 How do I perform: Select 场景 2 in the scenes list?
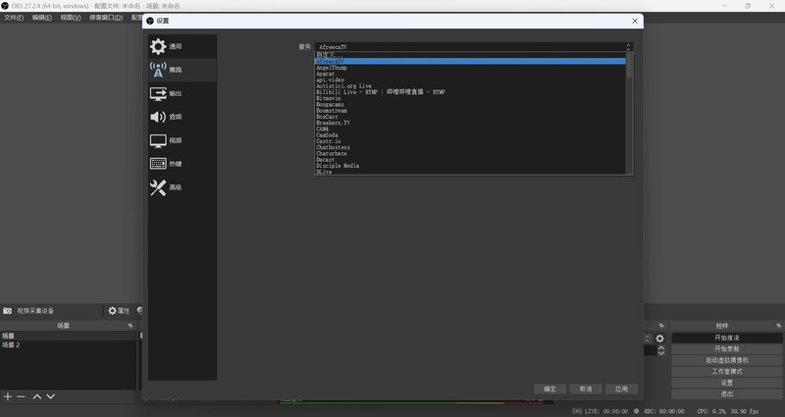click(12, 345)
